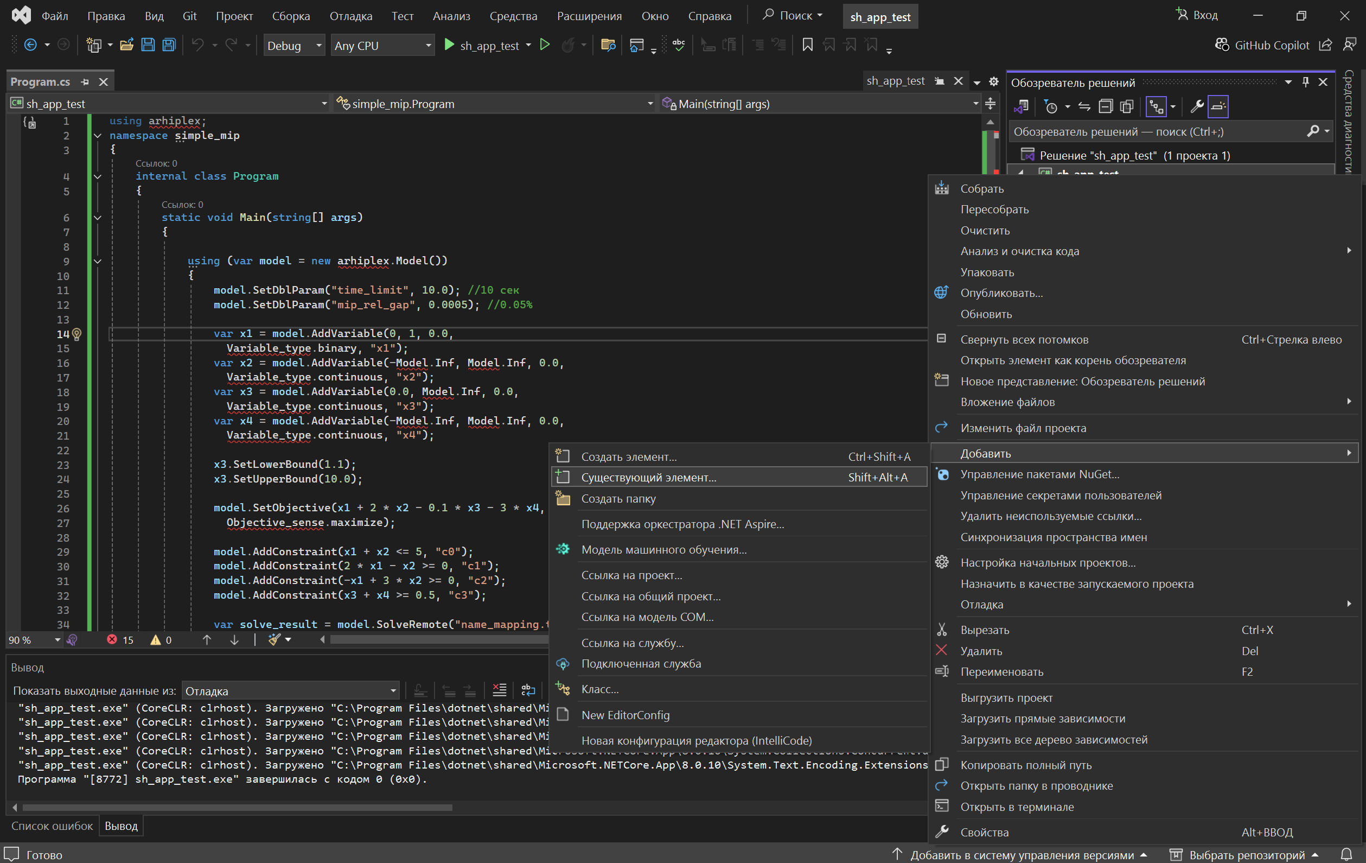The height and width of the screenshot is (863, 1366).
Task: Select Управление пакетами NuGet... in context menu
Action: tap(1146, 474)
